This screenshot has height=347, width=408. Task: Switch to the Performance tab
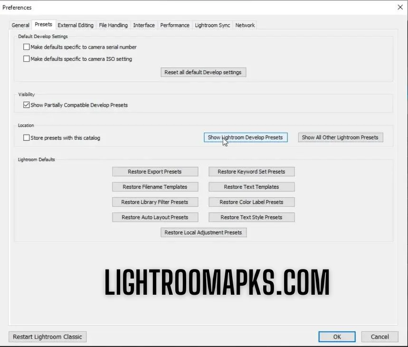[x=175, y=25]
